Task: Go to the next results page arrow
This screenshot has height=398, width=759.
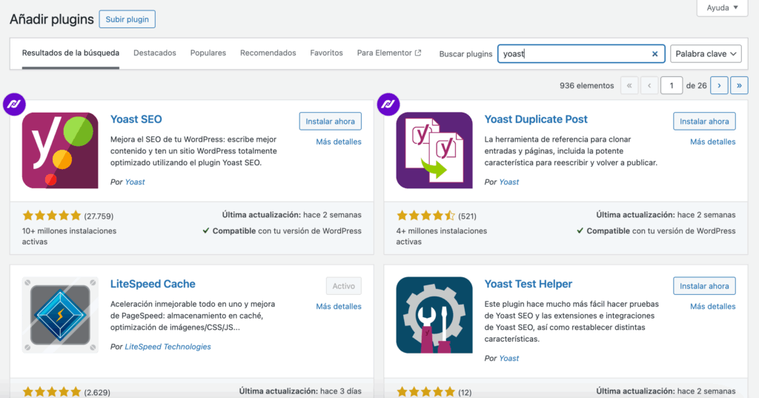Action: pos(718,86)
